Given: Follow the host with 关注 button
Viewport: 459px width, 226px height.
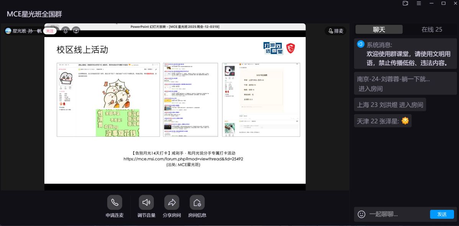Looking at the screenshot, I should [x=50, y=31].
